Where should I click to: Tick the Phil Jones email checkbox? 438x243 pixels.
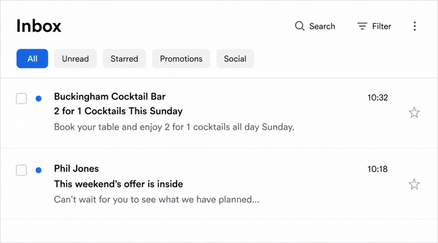coord(21,170)
